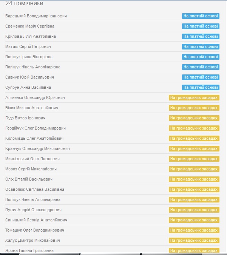
Task: Open Барецький Володимир Іванович's name link
Action: click(36, 16)
